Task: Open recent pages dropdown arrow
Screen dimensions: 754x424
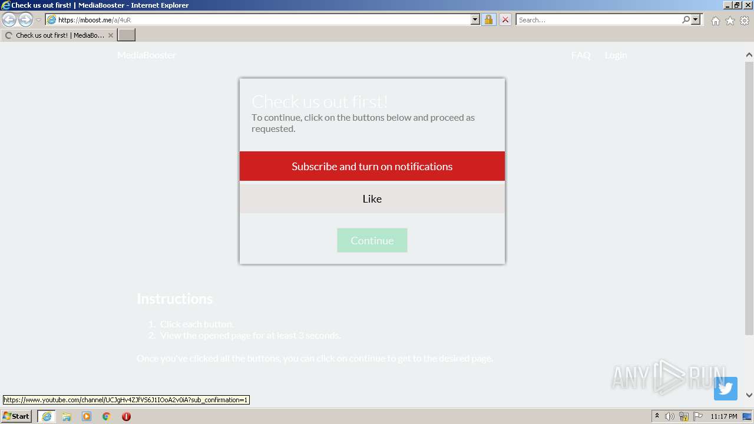Action: tap(38, 19)
